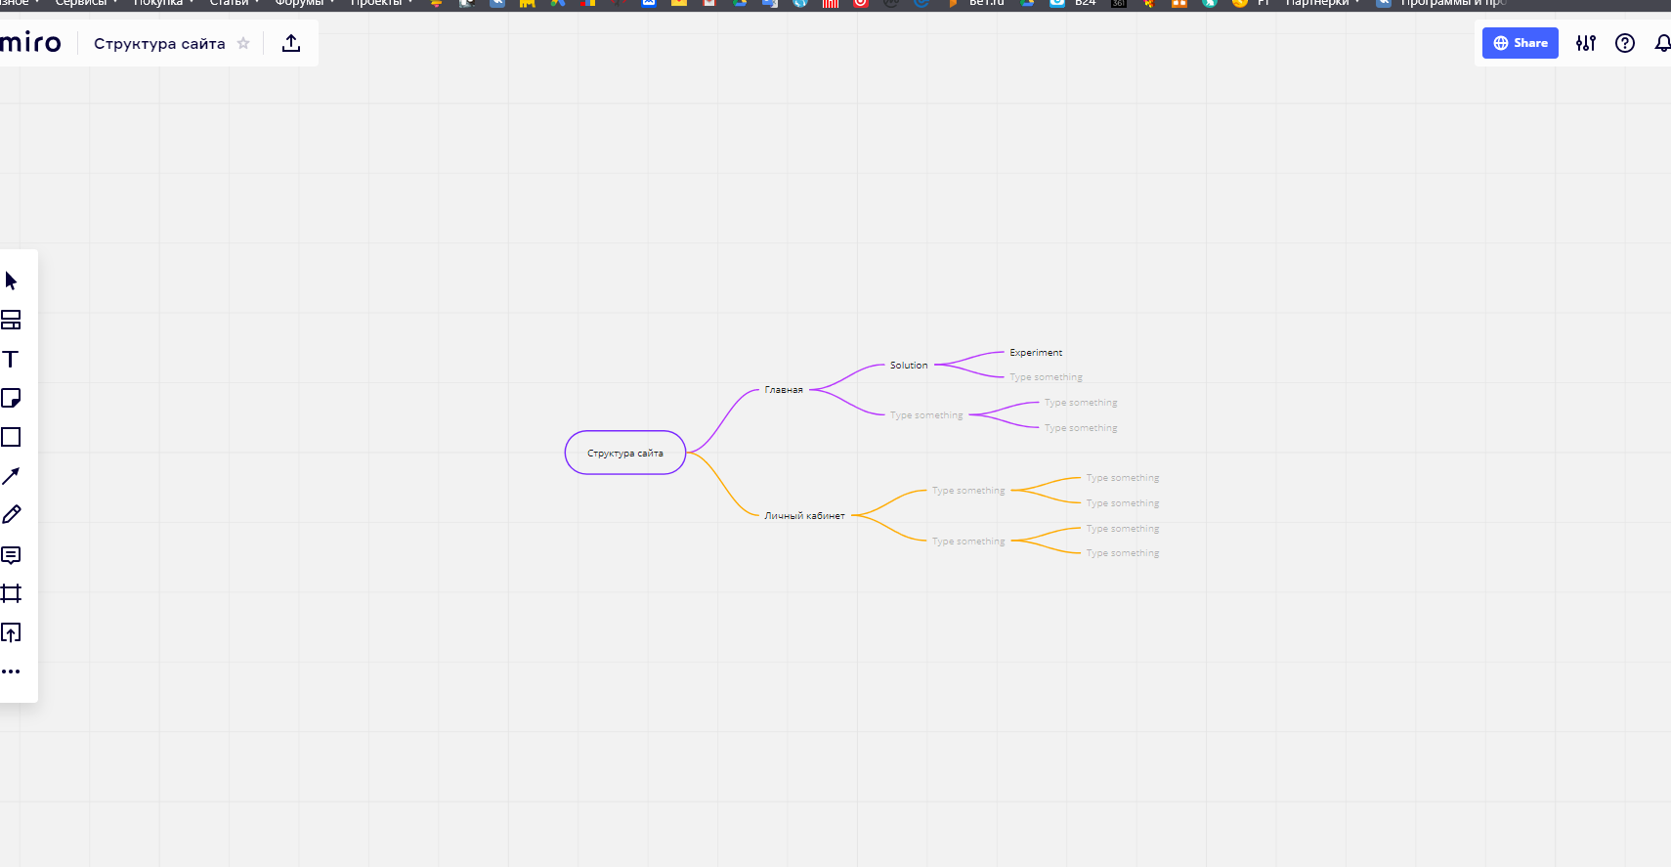Open the Upload tool in toolbar
The height and width of the screenshot is (867, 1671).
(11, 632)
